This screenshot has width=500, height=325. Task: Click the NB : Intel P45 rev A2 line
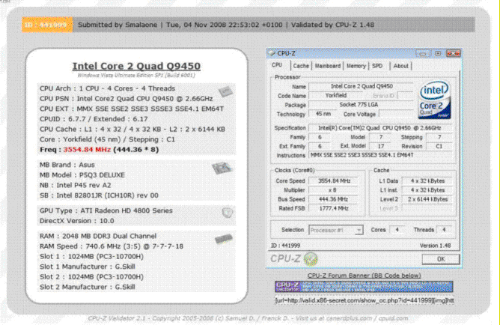[x=76, y=185]
